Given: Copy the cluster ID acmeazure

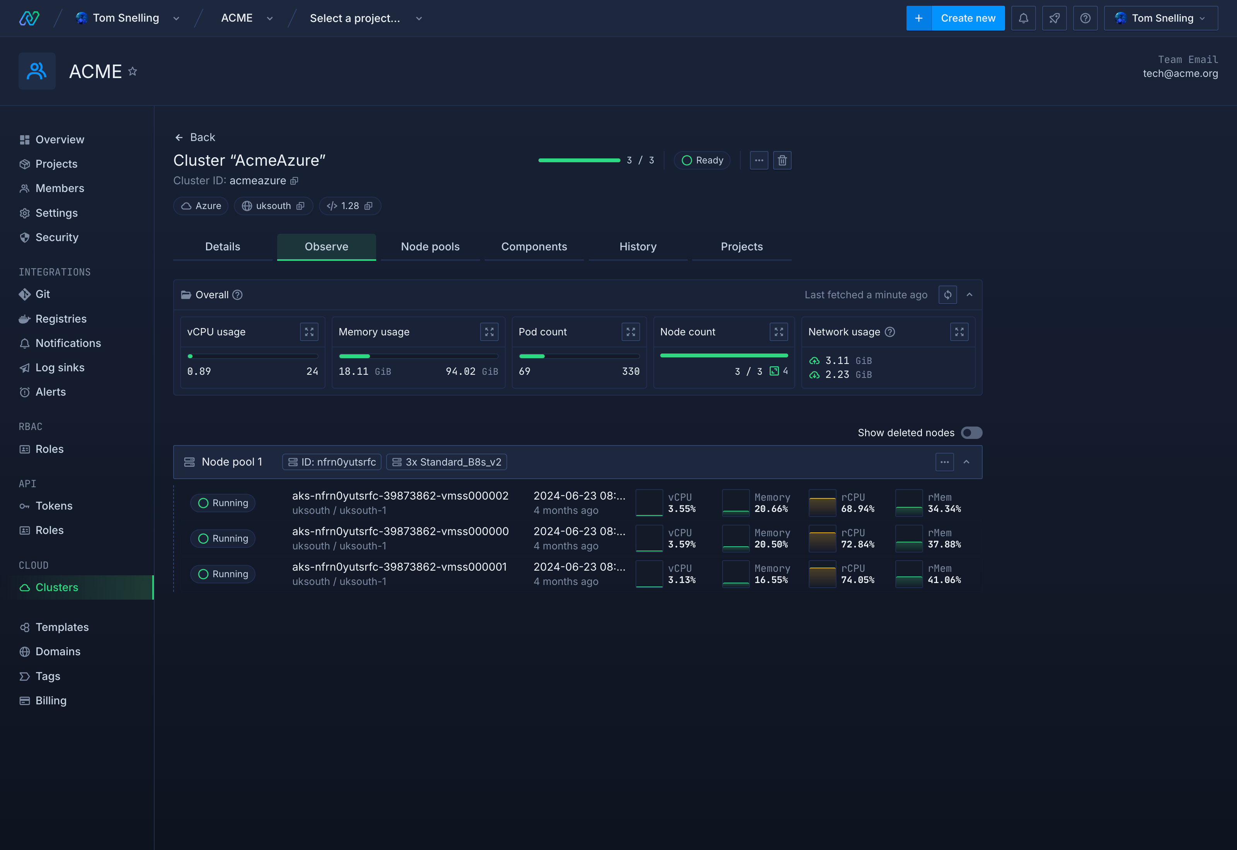Looking at the screenshot, I should pos(294,181).
